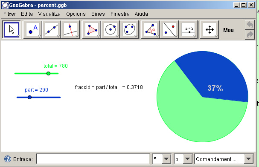Image resolution: width=259 pixels, height=167 pixels.
Task: Click the blue part slider track
Action: tap(39, 97)
